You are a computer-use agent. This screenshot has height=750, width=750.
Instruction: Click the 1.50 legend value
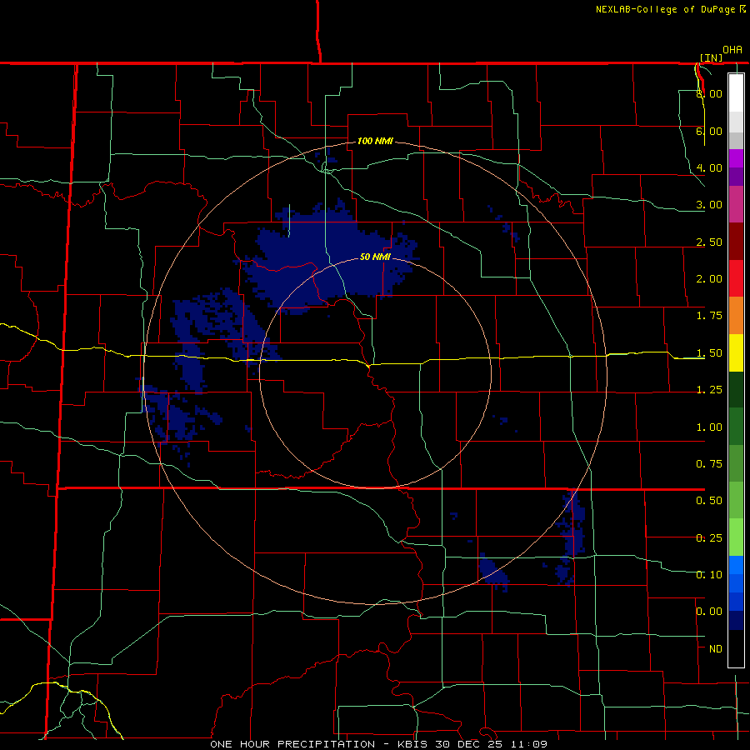coord(709,353)
